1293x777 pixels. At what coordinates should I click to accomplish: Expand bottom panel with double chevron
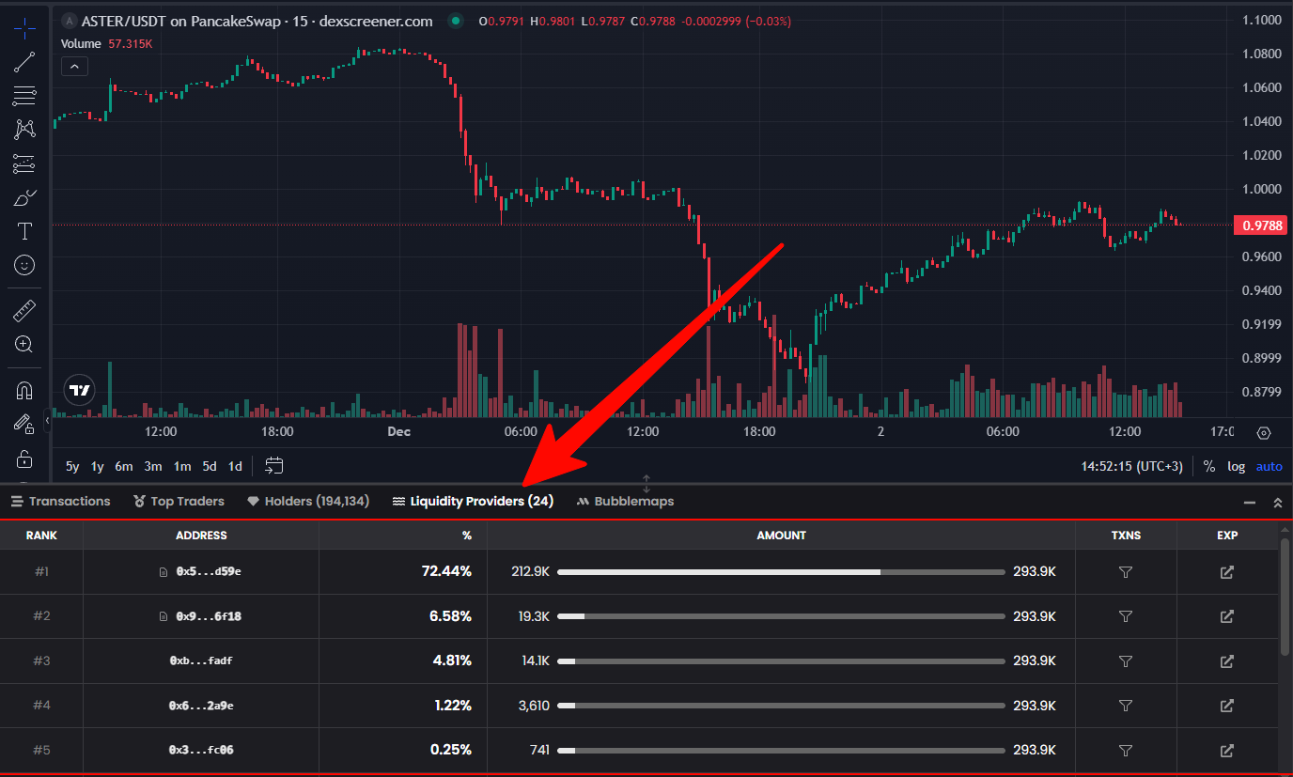1277,503
